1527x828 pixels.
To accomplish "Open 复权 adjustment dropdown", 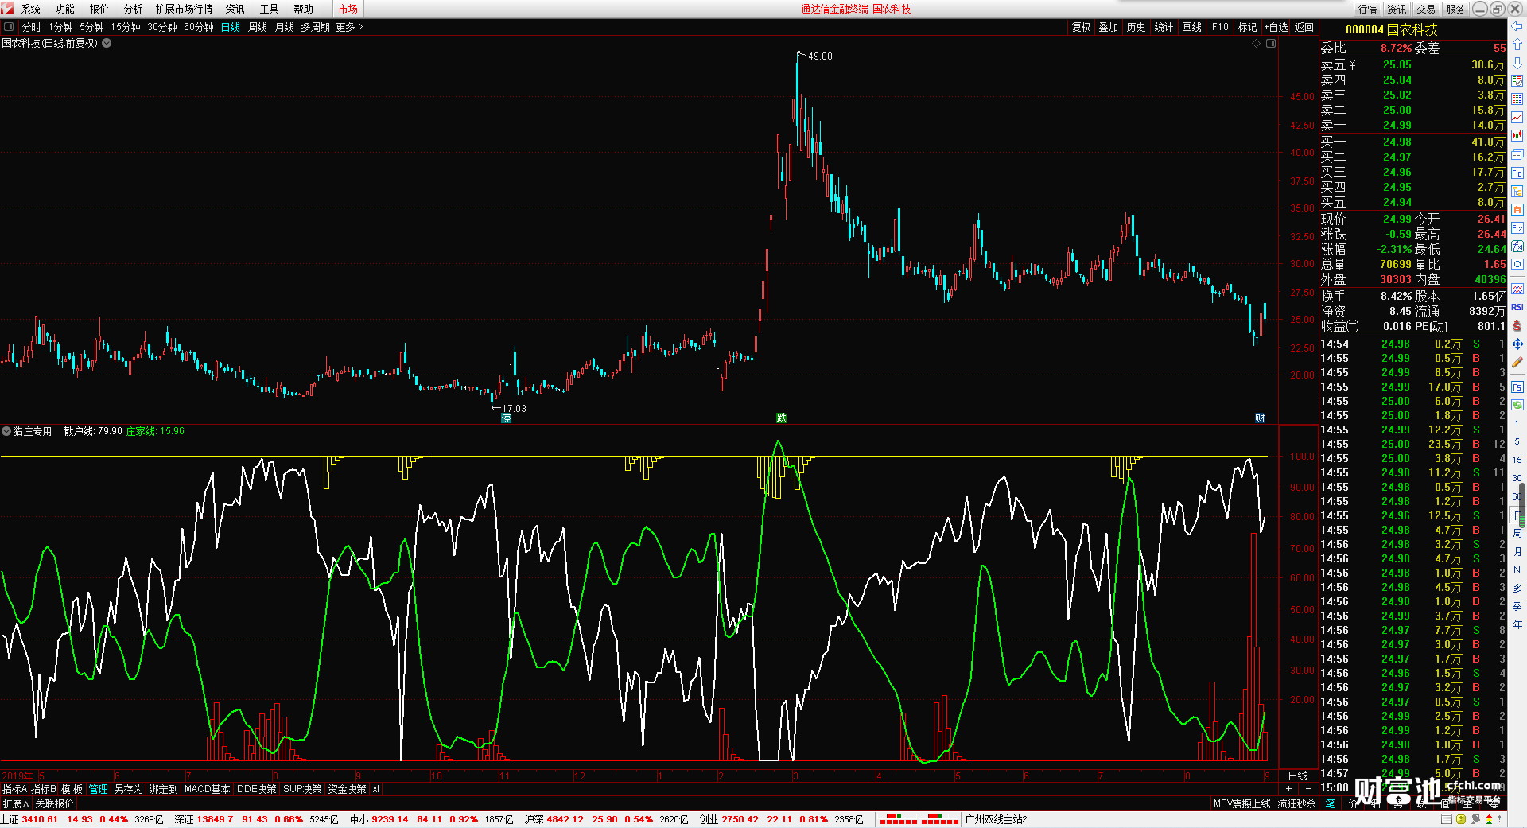I will click(x=1082, y=27).
